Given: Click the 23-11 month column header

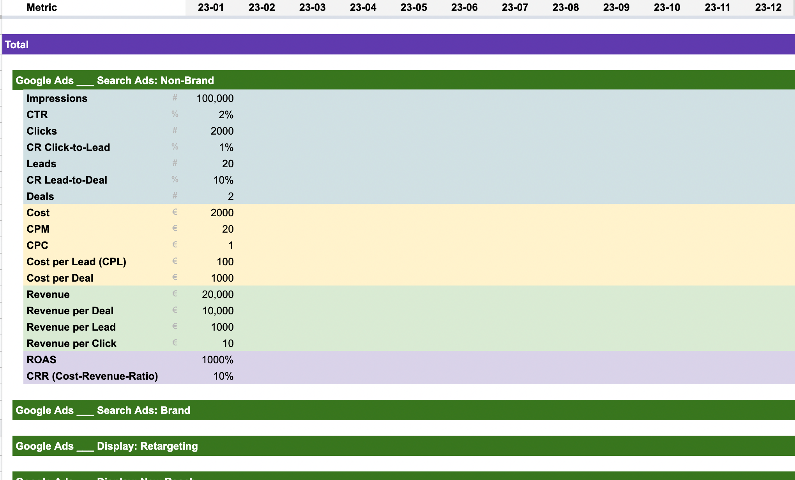Looking at the screenshot, I should [717, 7].
